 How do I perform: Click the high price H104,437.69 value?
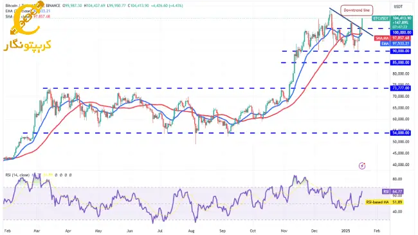[x=95, y=5]
